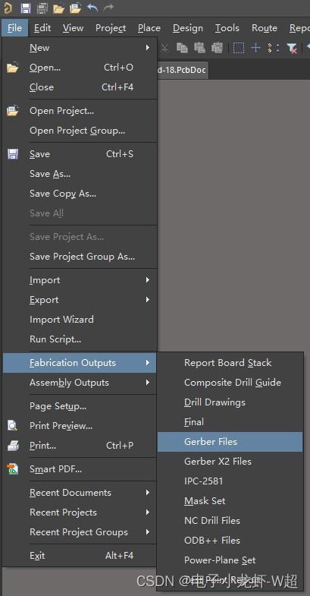The image size is (310, 596).
Task: Click the blue plus move tool icon
Action: (256, 48)
